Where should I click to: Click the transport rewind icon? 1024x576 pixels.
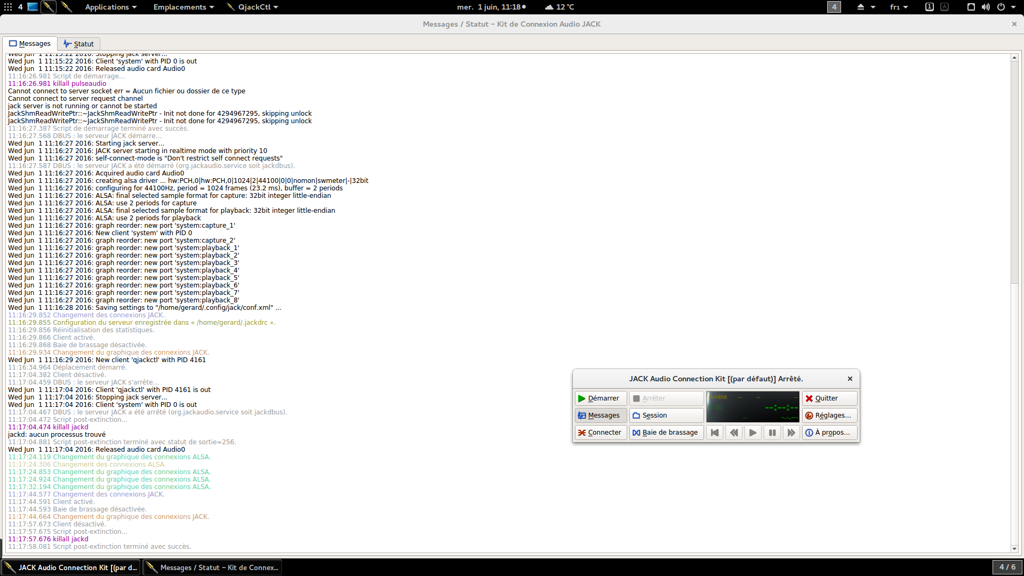point(734,433)
